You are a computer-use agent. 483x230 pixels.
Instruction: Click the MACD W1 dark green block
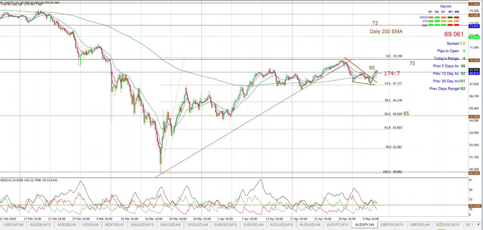450,17
